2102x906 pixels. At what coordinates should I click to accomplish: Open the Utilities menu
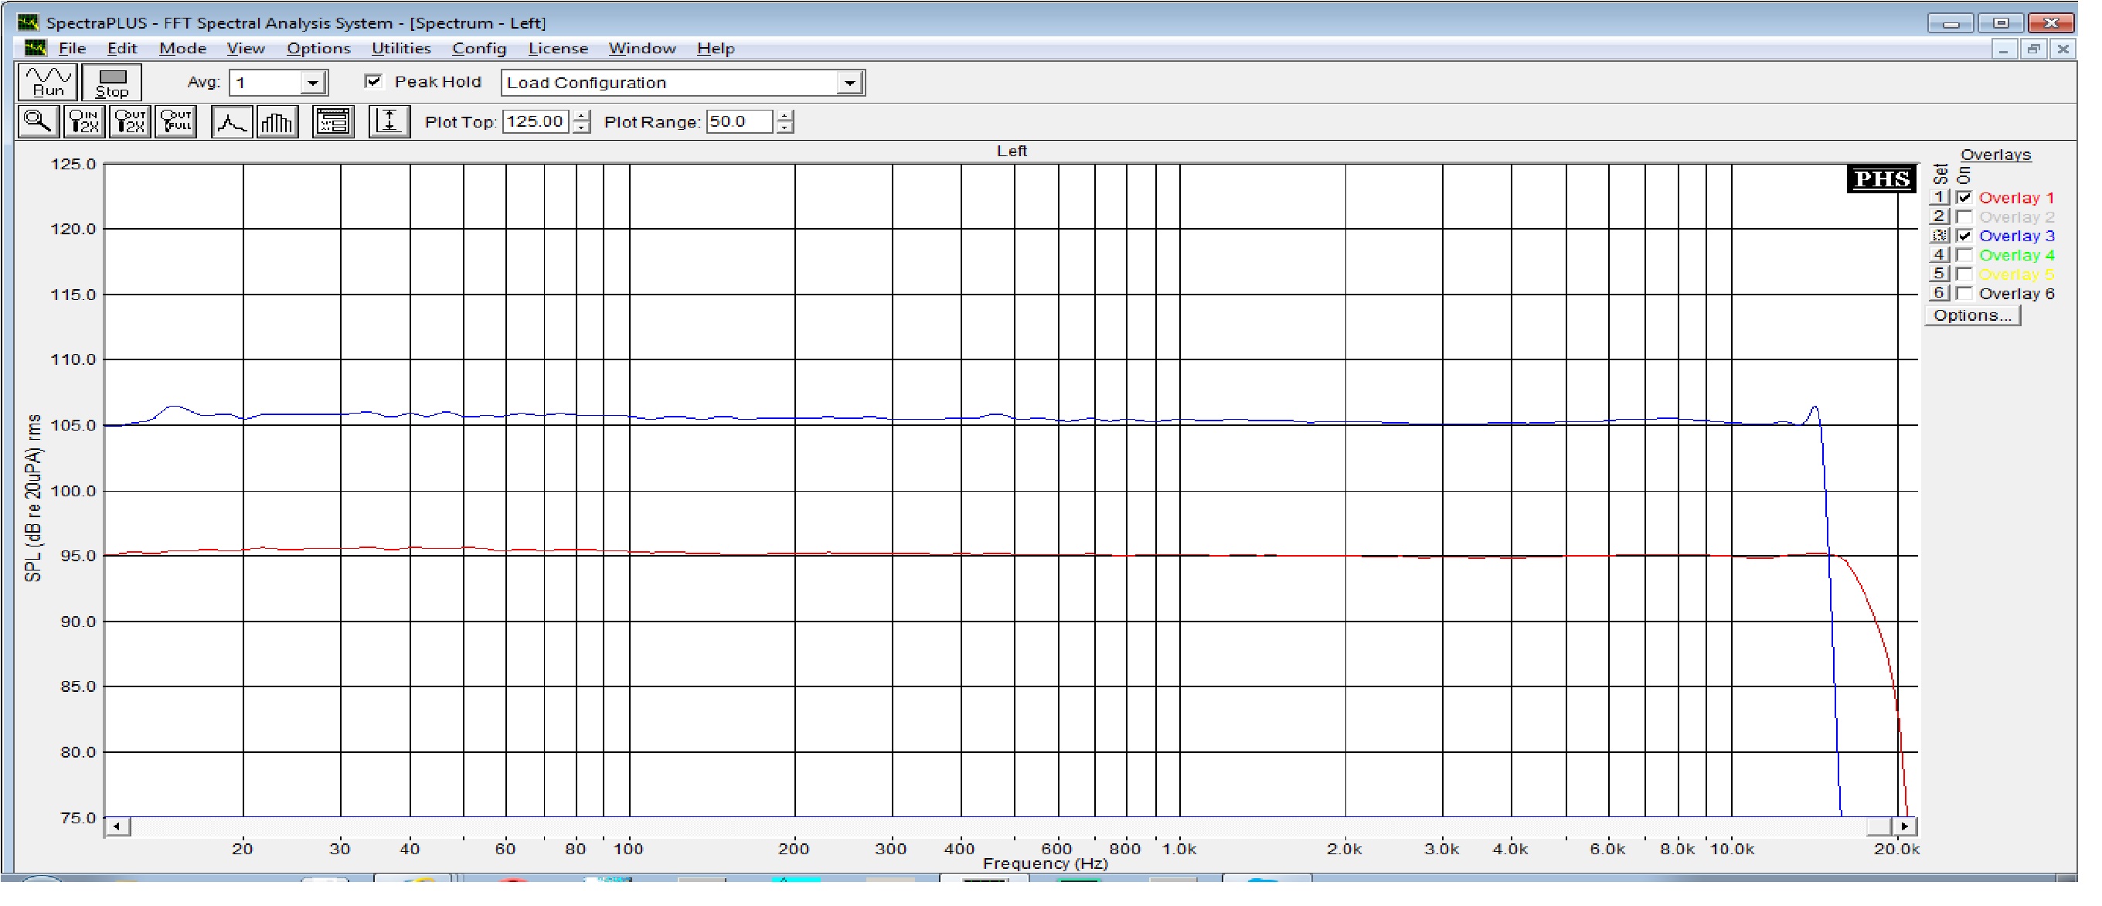pyautogui.click(x=400, y=48)
